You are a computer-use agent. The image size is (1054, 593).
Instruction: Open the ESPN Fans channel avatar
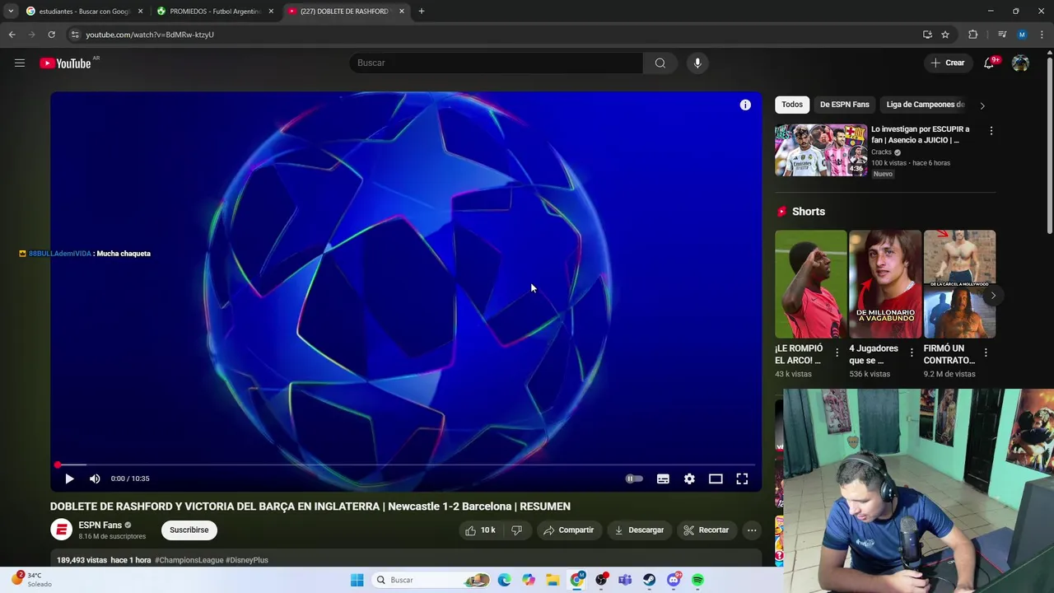point(61,530)
